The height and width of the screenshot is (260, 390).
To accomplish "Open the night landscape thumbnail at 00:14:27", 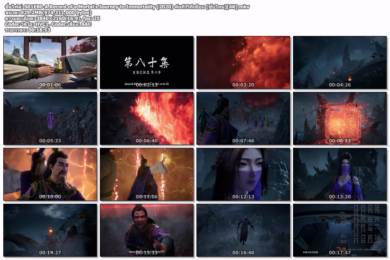I will [50, 230].
